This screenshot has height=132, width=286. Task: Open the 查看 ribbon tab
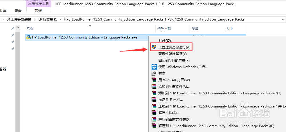click(x=18, y=11)
